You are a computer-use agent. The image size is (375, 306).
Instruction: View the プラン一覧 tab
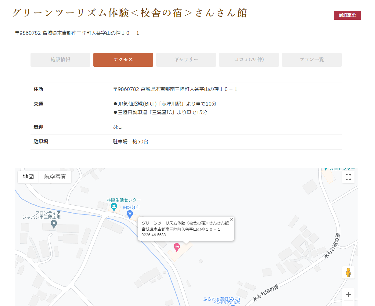(x=312, y=60)
